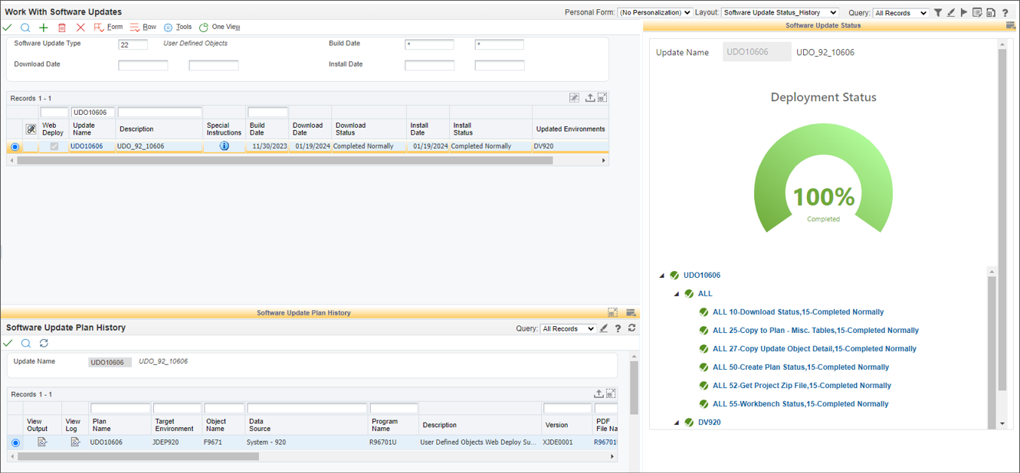The height and width of the screenshot is (473, 1020).
Task: Maximize the software updates grid
Action: [x=602, y=98]
